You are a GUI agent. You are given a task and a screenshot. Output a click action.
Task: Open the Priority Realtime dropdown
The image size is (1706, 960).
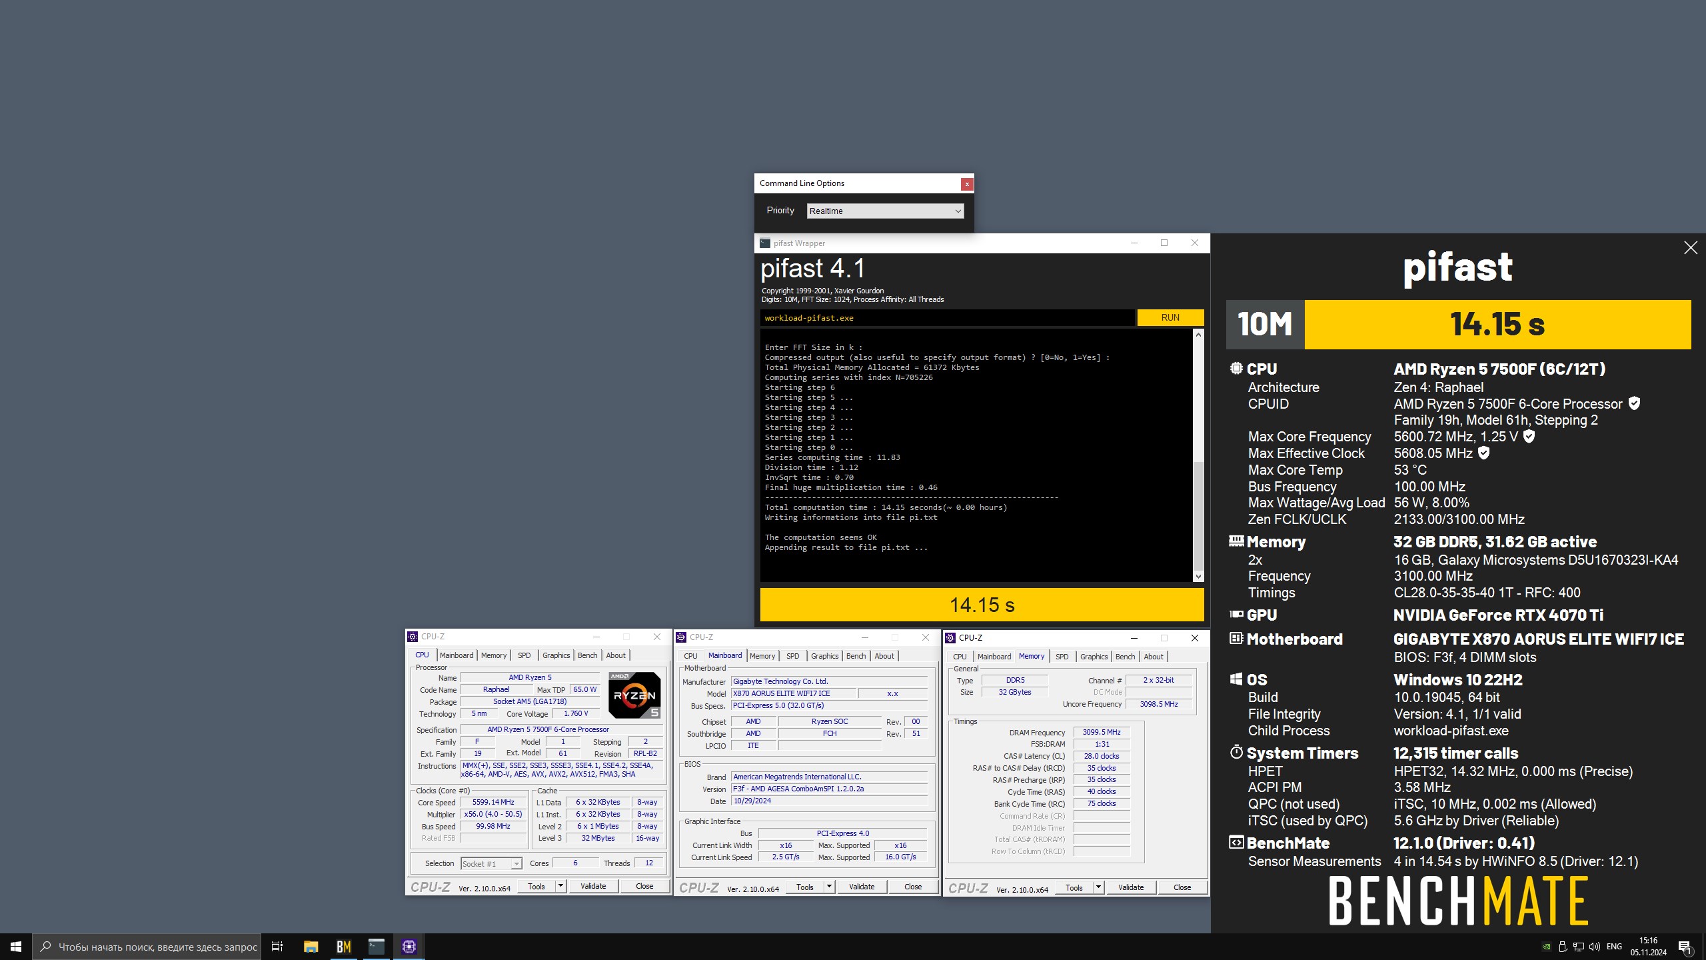point(885,211)
